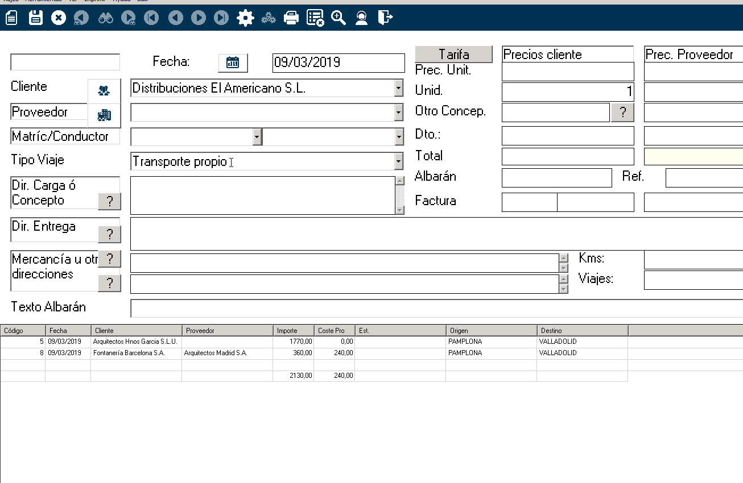This screenshot has height=483, width=743.
Task: Click the Proveedor building icon button
Action: coord(104,115)
